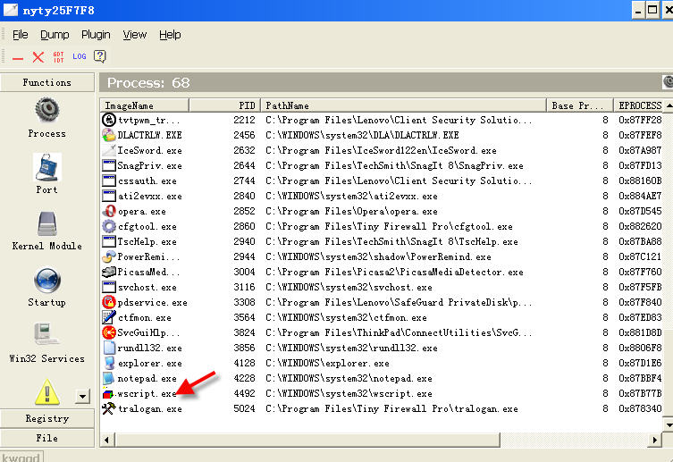Image resolution: width=673 pixels, height=462 pixels.
Task: Open the Dump menu
Action: coord(55,35)
